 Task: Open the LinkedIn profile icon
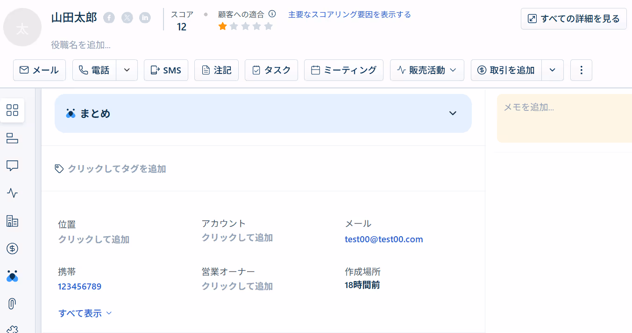coord(145,18)
